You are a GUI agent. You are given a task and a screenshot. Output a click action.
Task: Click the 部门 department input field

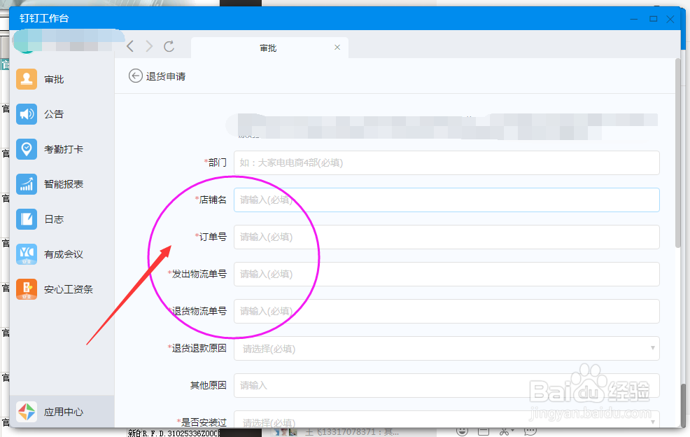tap(448, 162)
